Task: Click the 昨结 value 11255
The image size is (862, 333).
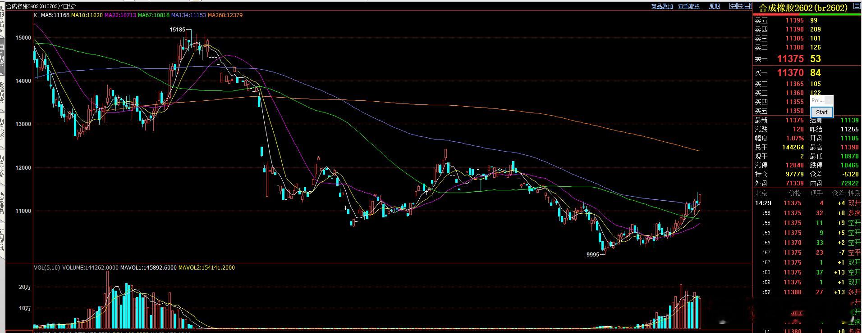Action: (849, 129)
